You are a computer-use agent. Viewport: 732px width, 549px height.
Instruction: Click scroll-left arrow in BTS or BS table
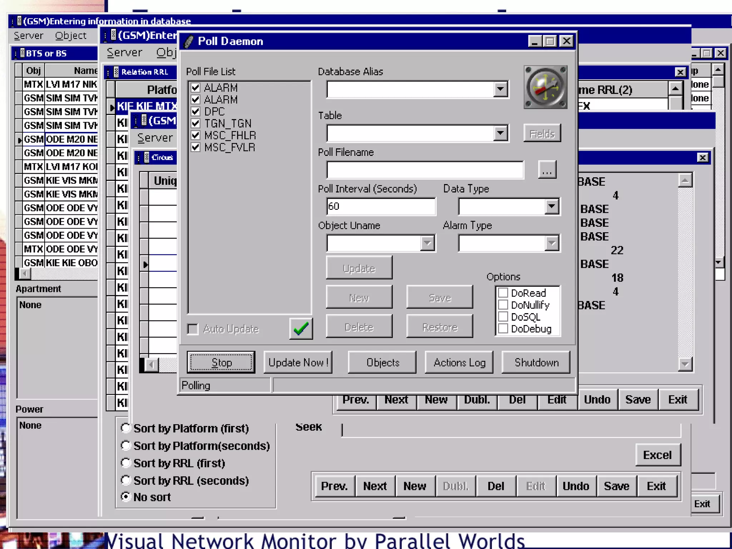pos(25,274)
